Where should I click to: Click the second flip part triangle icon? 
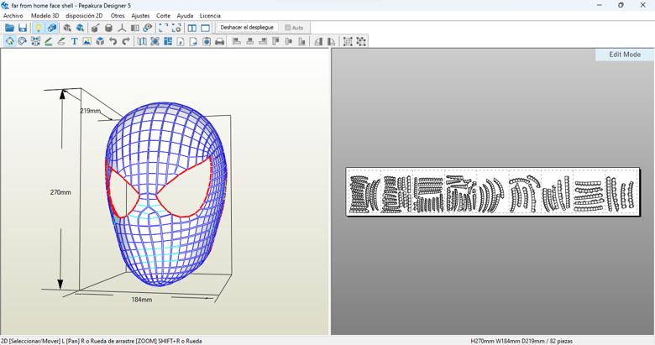(x=331, y=41)
